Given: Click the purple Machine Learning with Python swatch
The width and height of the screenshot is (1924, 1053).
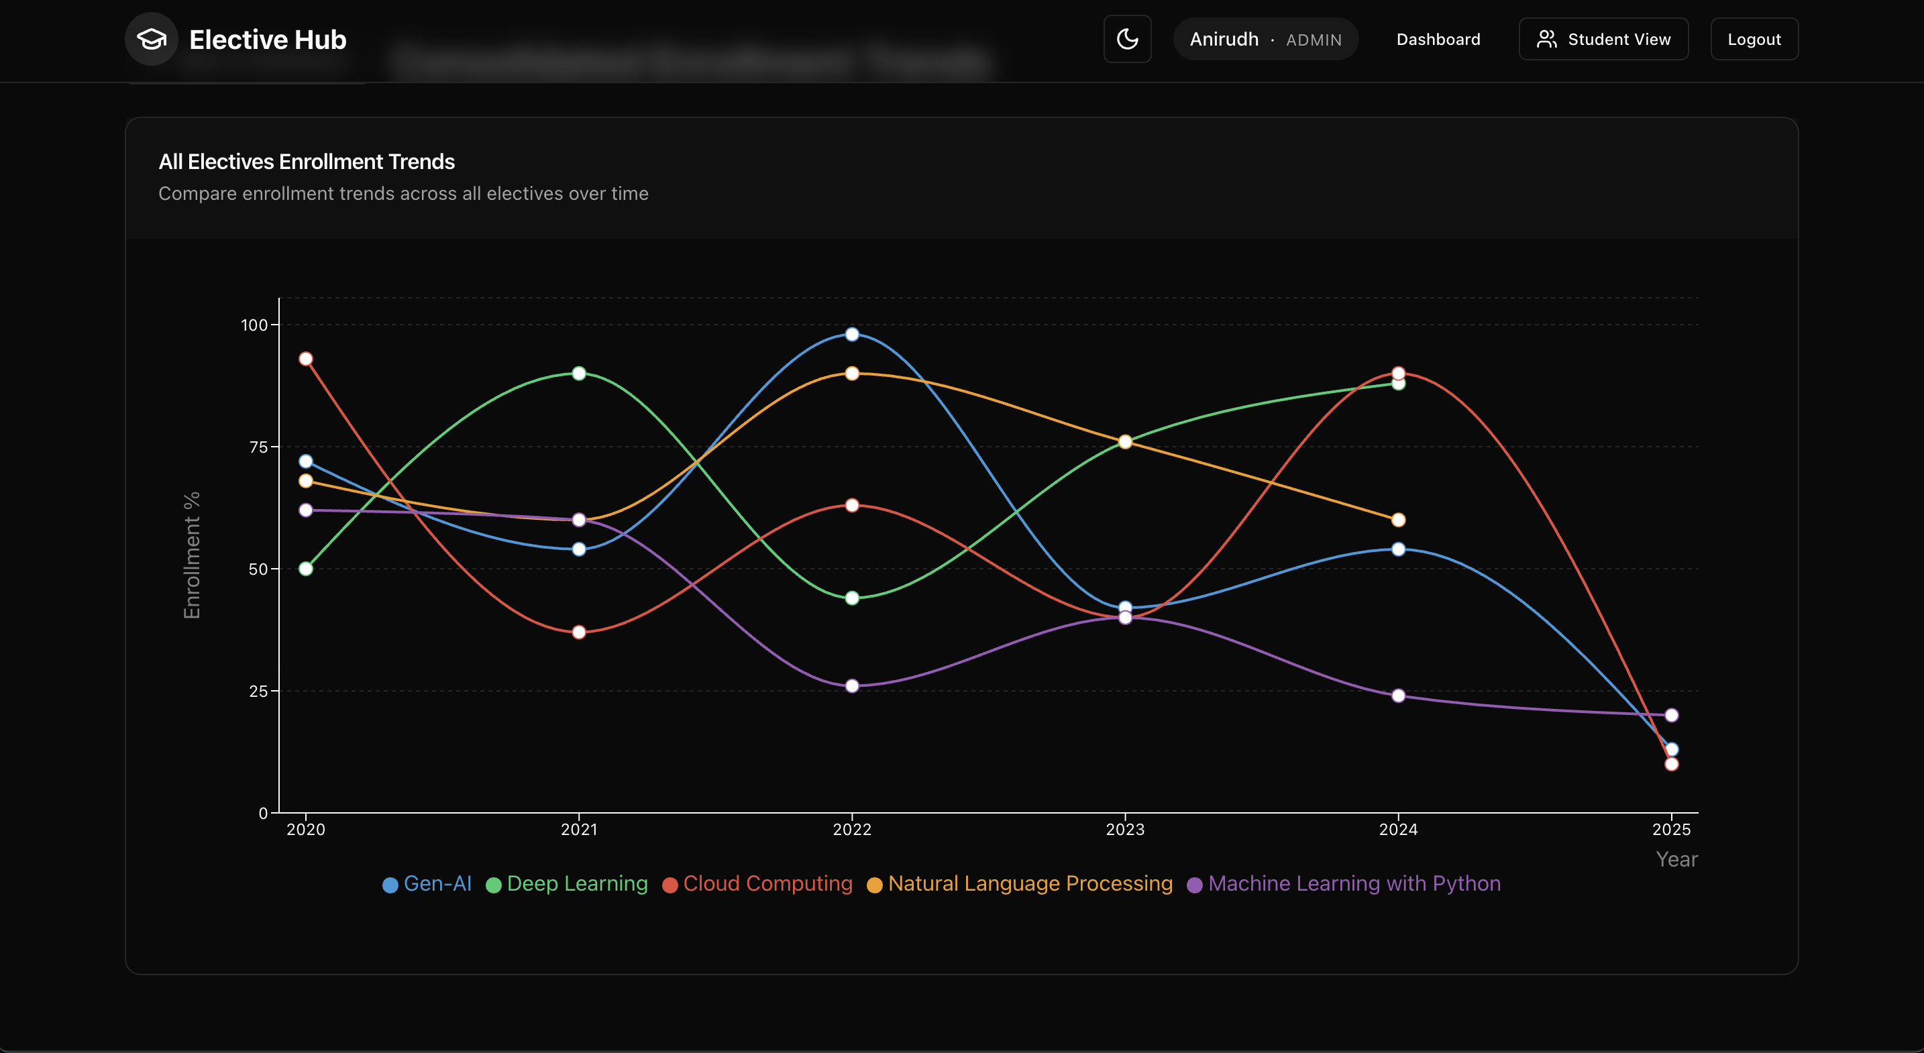Looking at the screenshot, I should tap(1193, 883).
